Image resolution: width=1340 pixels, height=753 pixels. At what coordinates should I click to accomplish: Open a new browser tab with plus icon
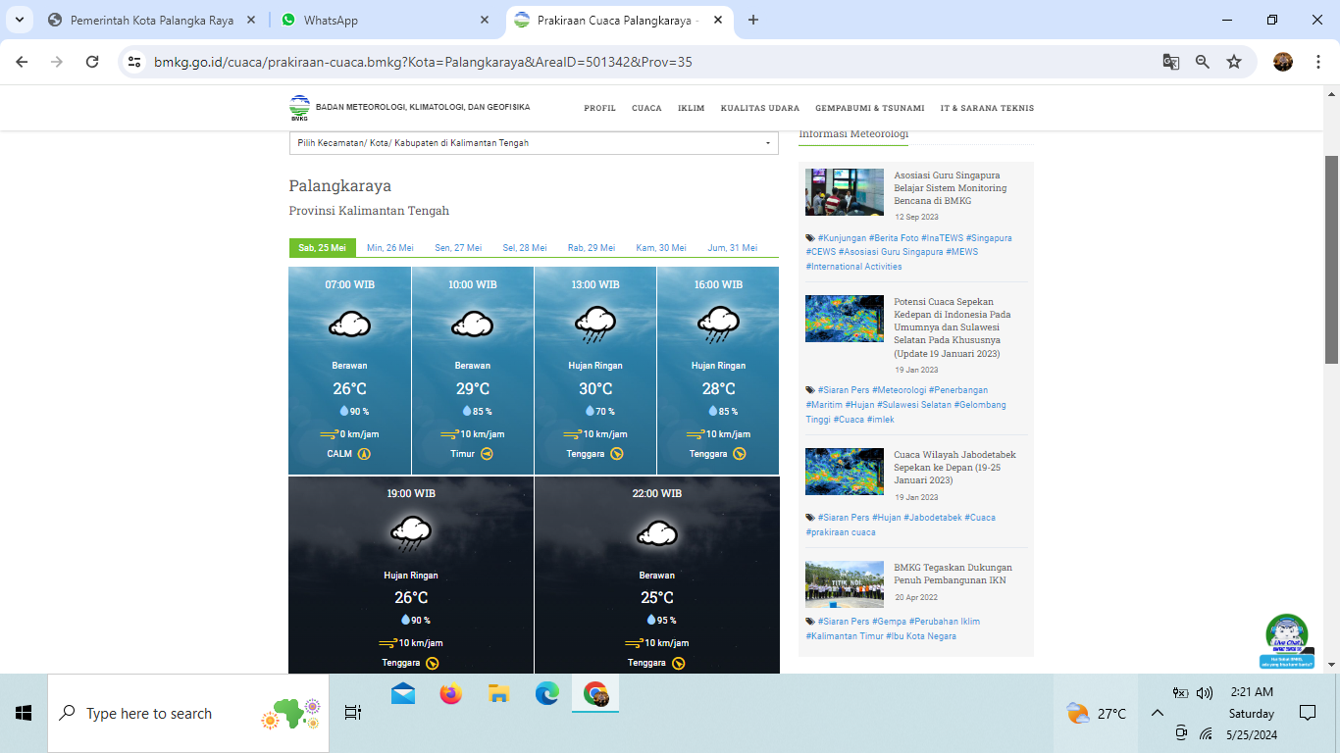[753, 20]
